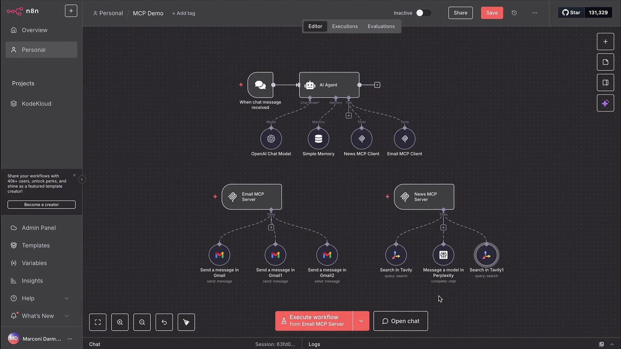Toggle the focus panel icon
The height and width of the screenshot is (349, 621).
pyautogui.click(x=605, y=82)
